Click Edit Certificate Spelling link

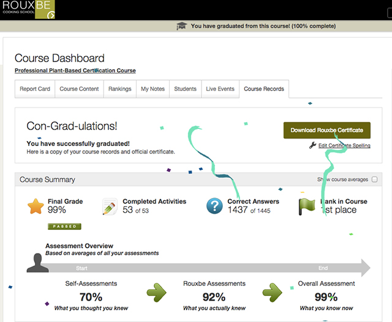344,145
